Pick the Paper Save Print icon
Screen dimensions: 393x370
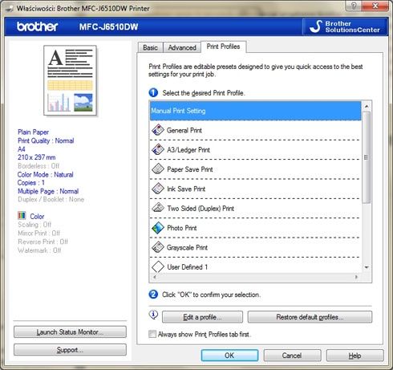click(158, 169)
